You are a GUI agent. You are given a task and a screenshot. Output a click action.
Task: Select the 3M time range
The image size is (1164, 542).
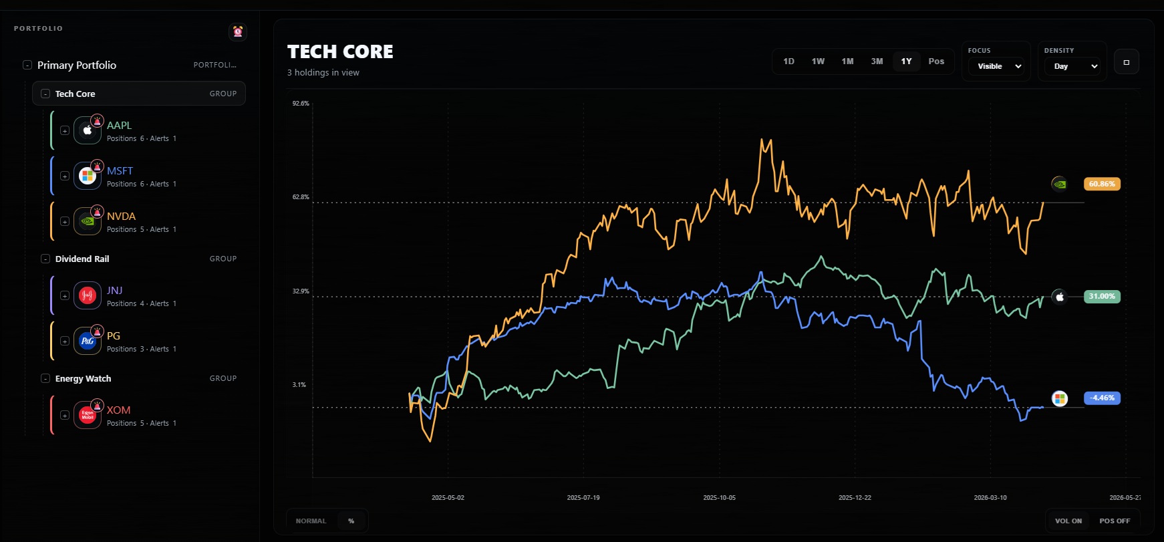877,61
